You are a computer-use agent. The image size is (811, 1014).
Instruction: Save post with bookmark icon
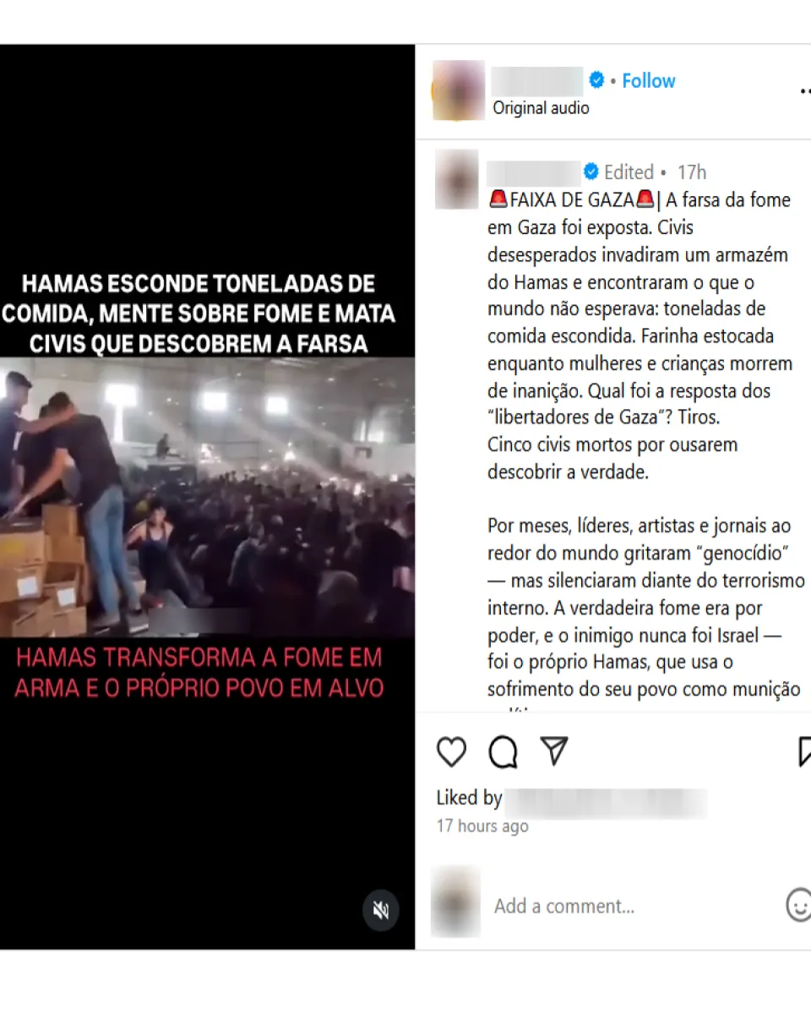click(804, 751)
